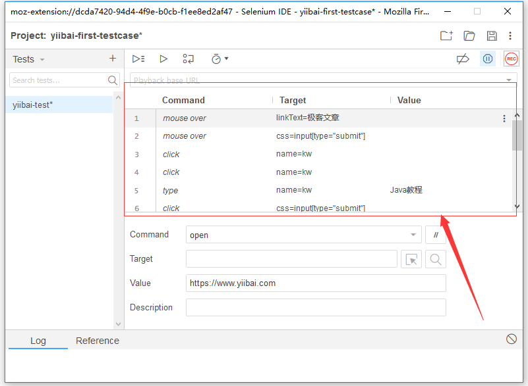Expand the Playback base URL dropdown
This screenshot has height=386, width=528.
tap(508, 80)
